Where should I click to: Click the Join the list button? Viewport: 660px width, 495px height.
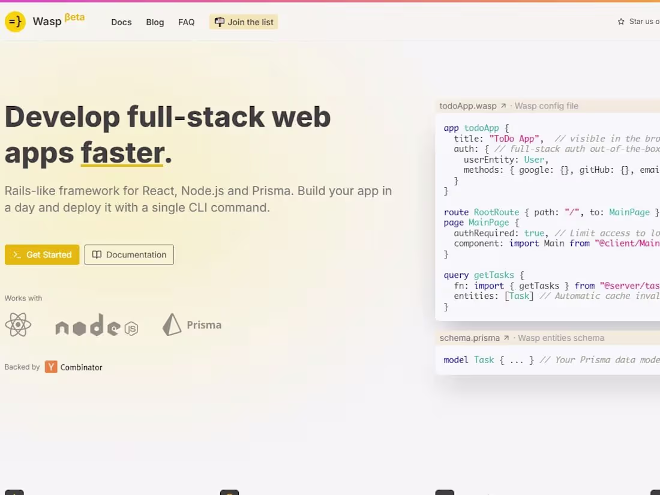click(243, 22)
